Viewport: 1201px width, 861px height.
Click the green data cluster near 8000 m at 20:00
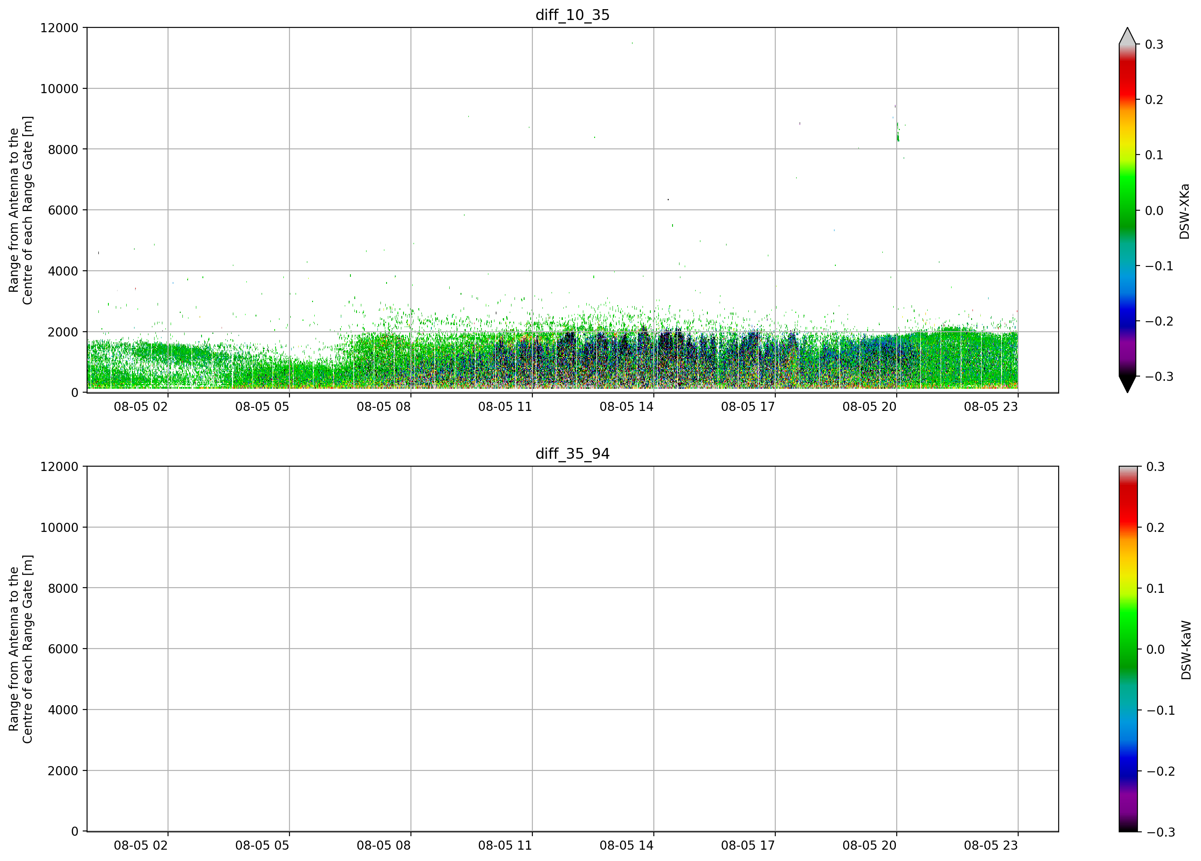click(x=898, y=132)
